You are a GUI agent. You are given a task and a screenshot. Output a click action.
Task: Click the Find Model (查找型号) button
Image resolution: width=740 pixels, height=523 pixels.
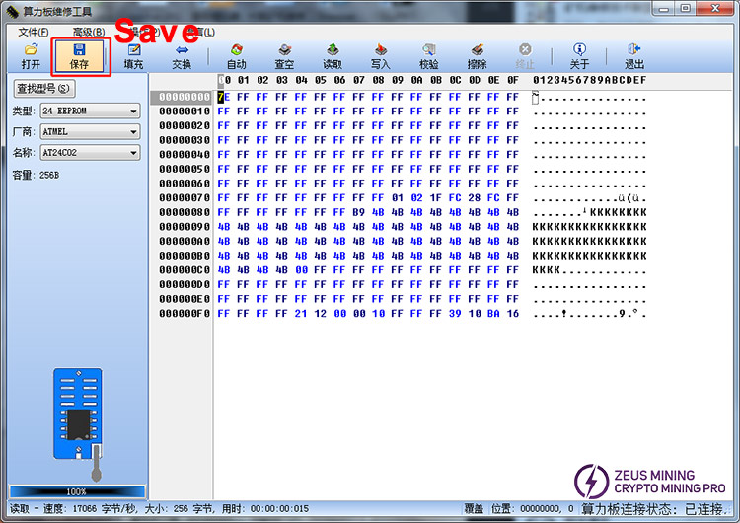[x=43, y=89]
